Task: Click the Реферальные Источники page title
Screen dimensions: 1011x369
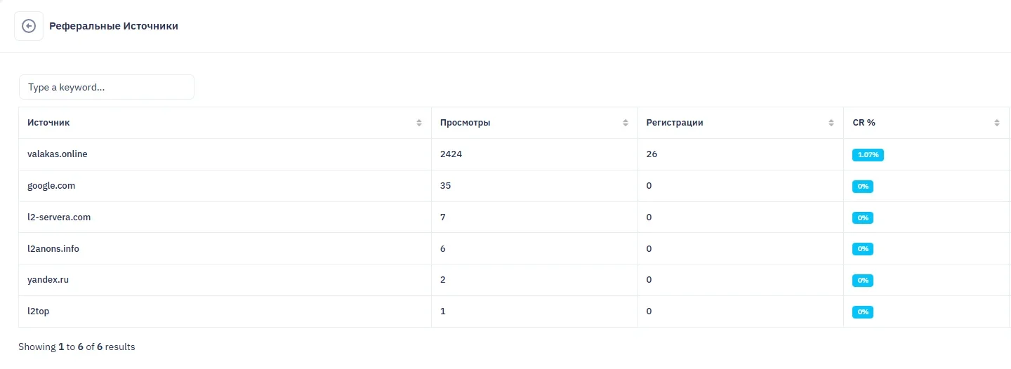Action: coord(114,27)
